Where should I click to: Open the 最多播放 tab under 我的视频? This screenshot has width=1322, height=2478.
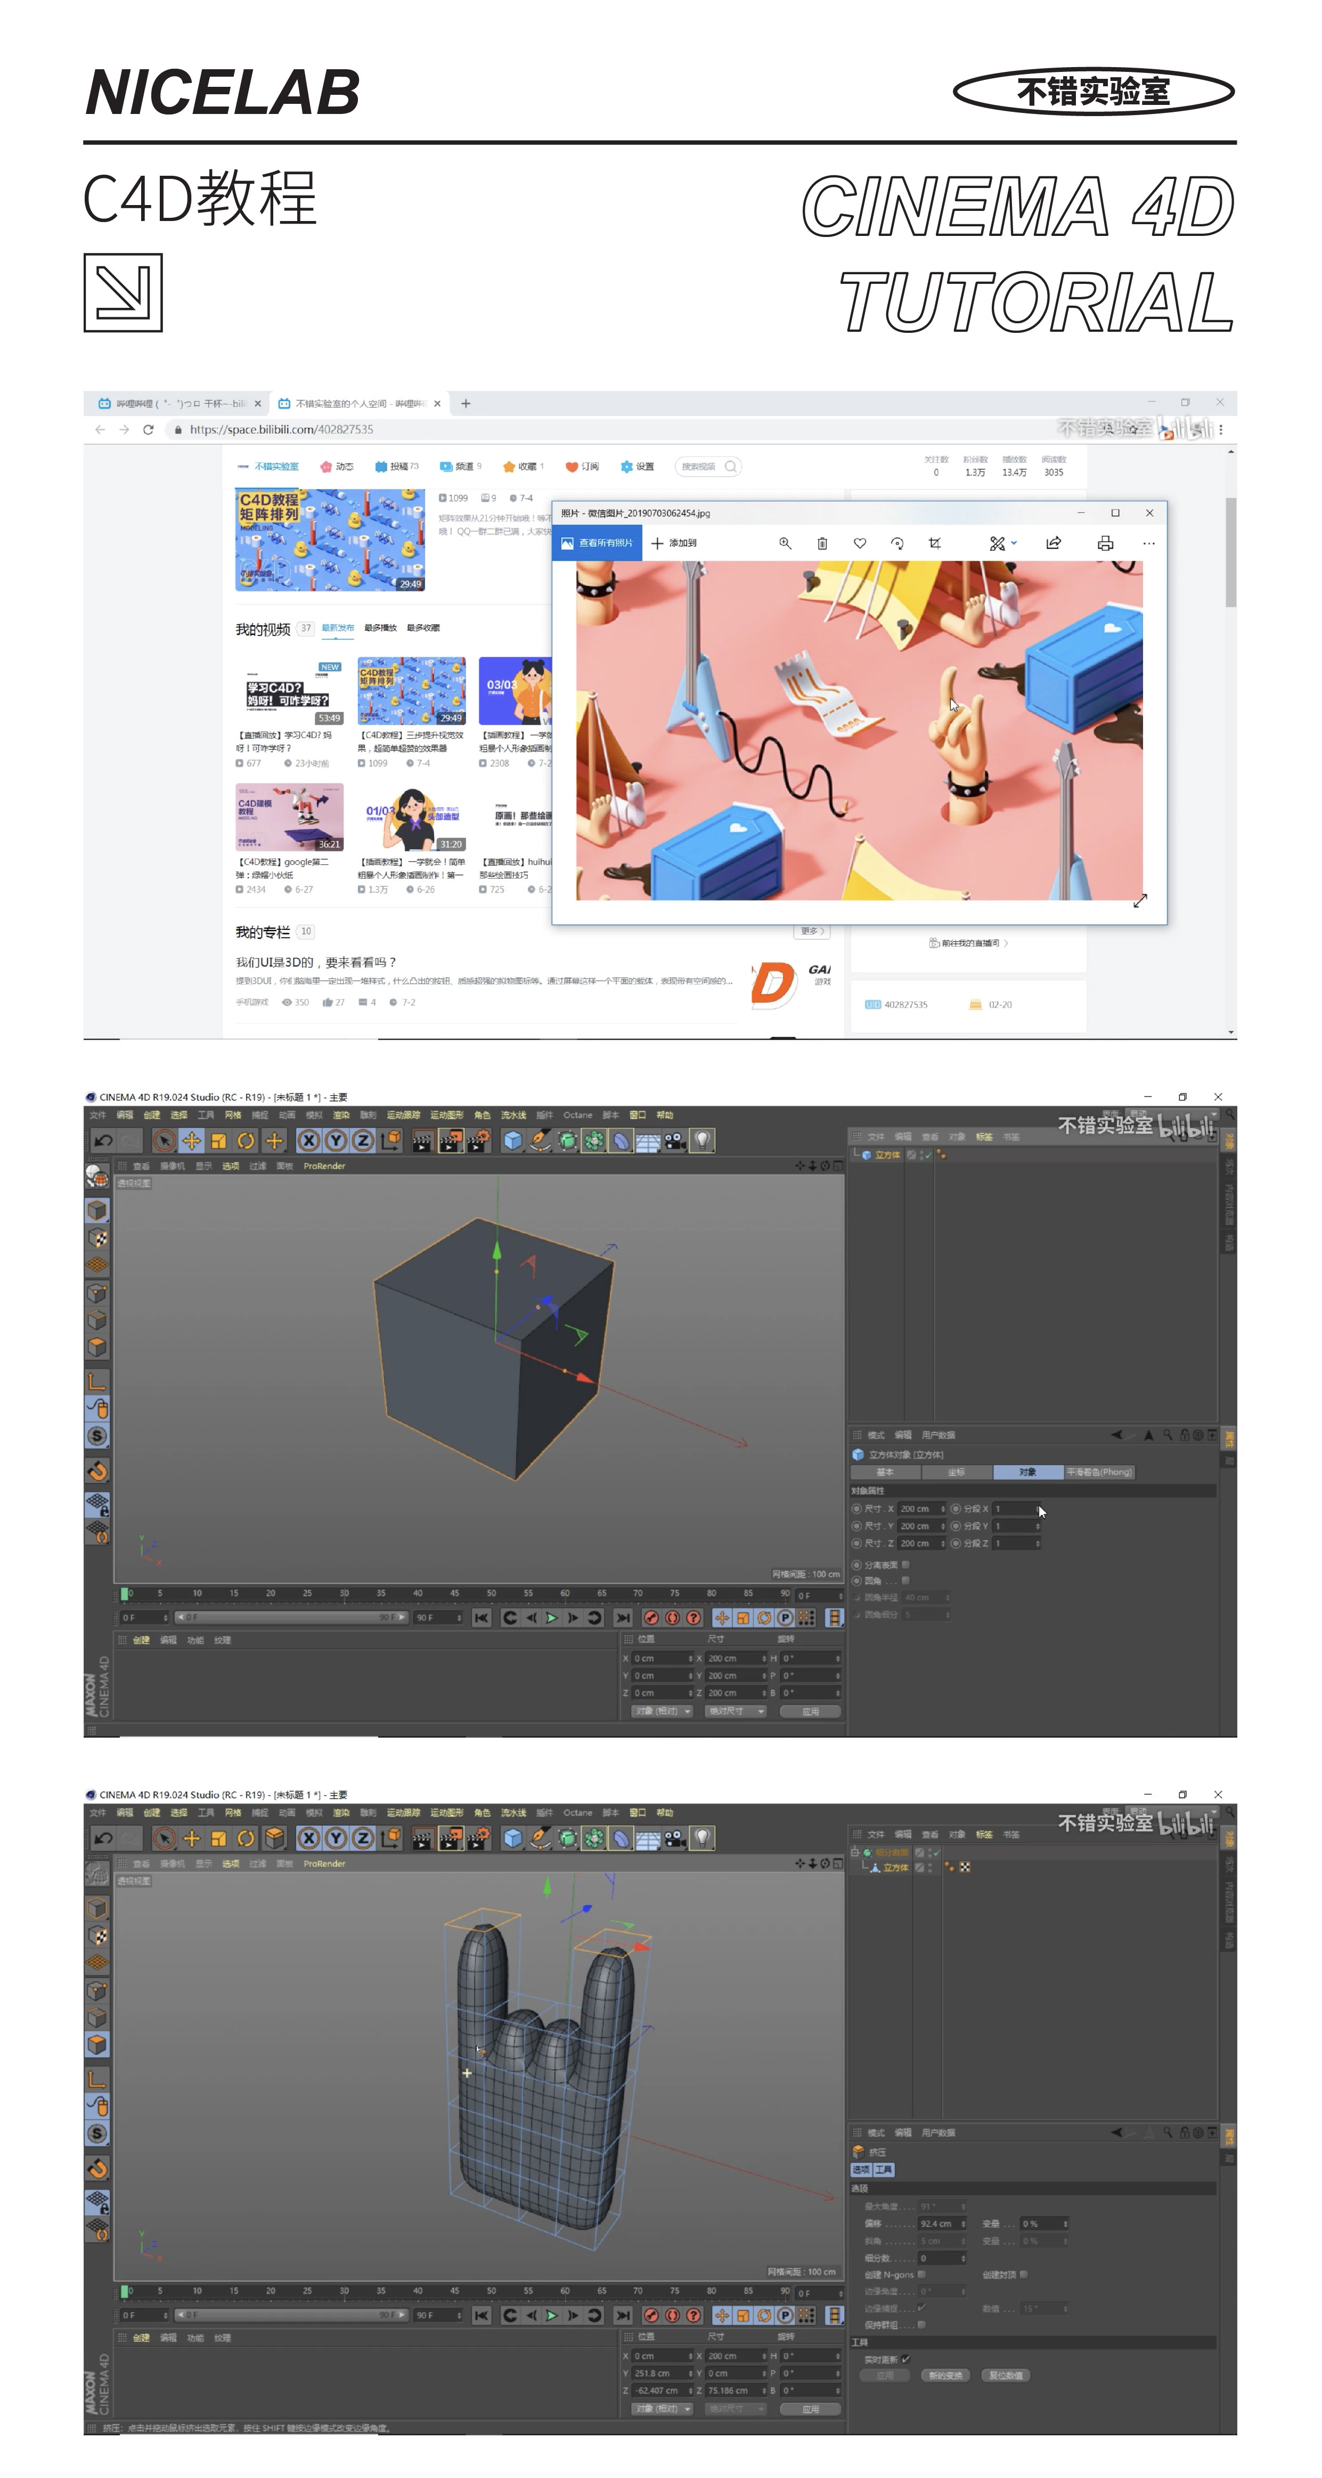point(380,628)
